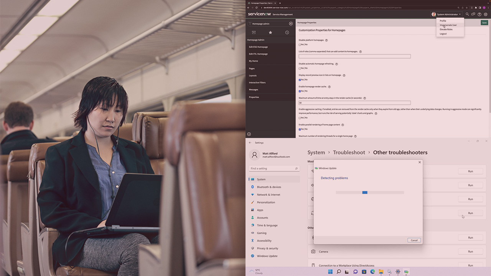Viewport: 491px width, 276px height.
Task: Open Interactive Filters in the navigator
Action: 257,82
